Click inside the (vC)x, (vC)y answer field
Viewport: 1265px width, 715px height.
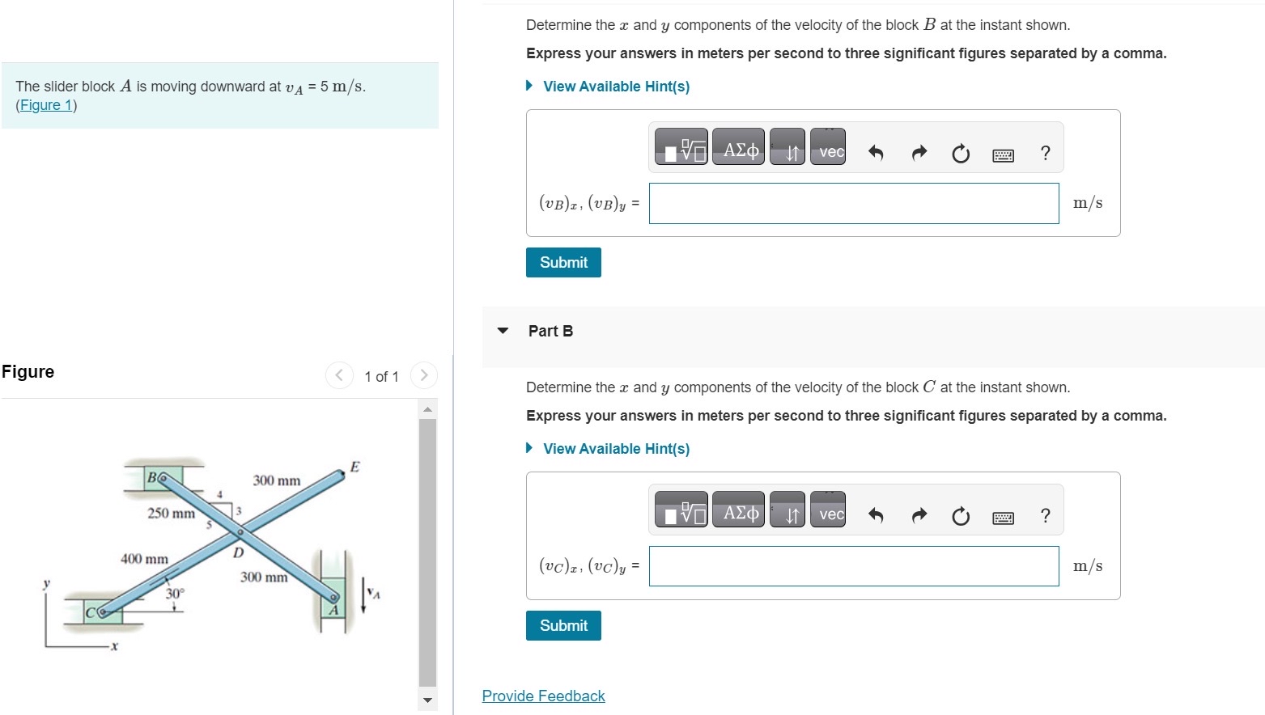click(x=853, y=565)
